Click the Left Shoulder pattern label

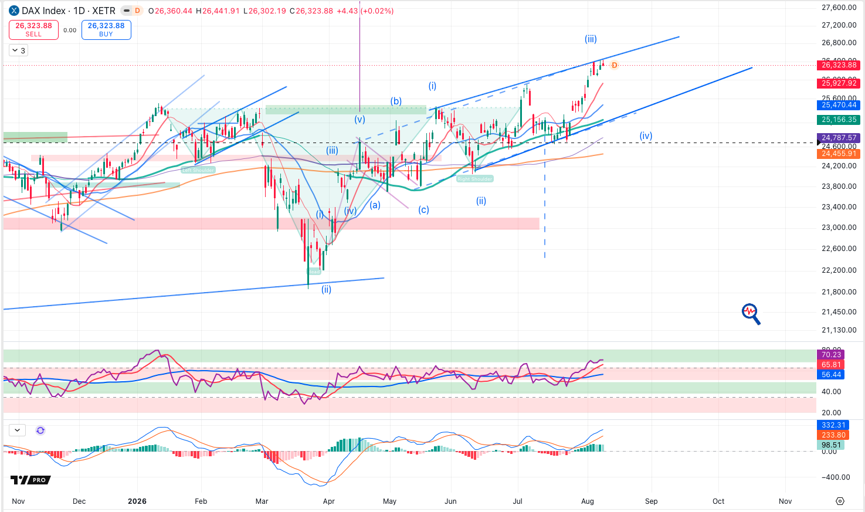point(198,170)
